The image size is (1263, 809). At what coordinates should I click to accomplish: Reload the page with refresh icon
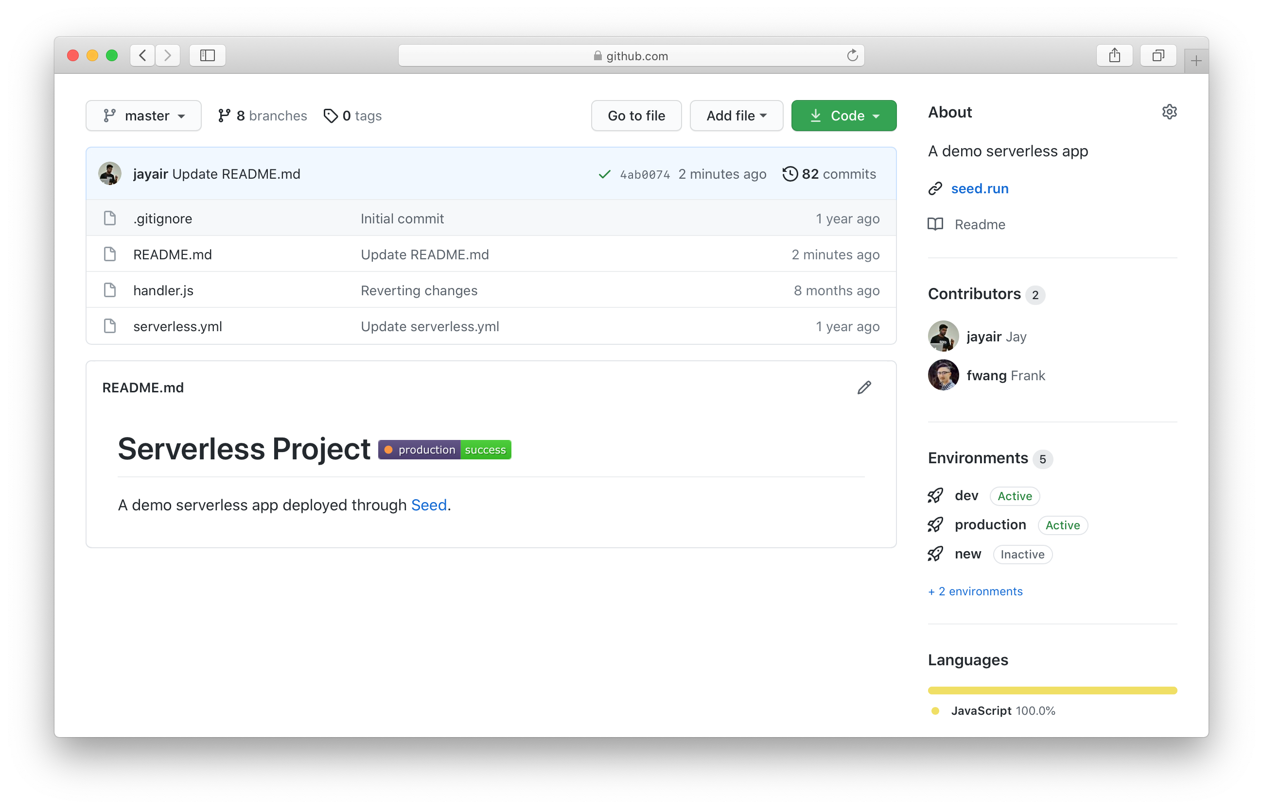[x=852, y=56]
